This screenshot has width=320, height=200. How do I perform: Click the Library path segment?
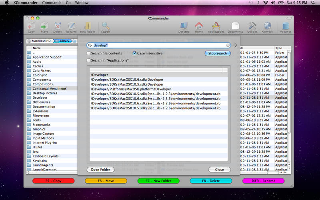[63, 41]
